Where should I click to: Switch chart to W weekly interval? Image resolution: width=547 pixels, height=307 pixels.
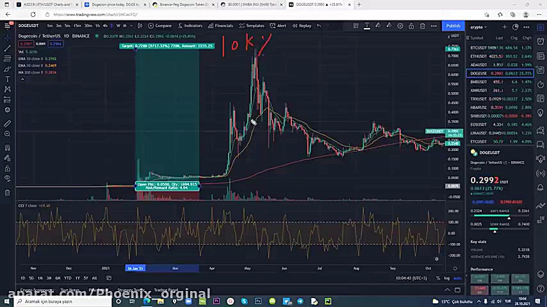point(118,26)
